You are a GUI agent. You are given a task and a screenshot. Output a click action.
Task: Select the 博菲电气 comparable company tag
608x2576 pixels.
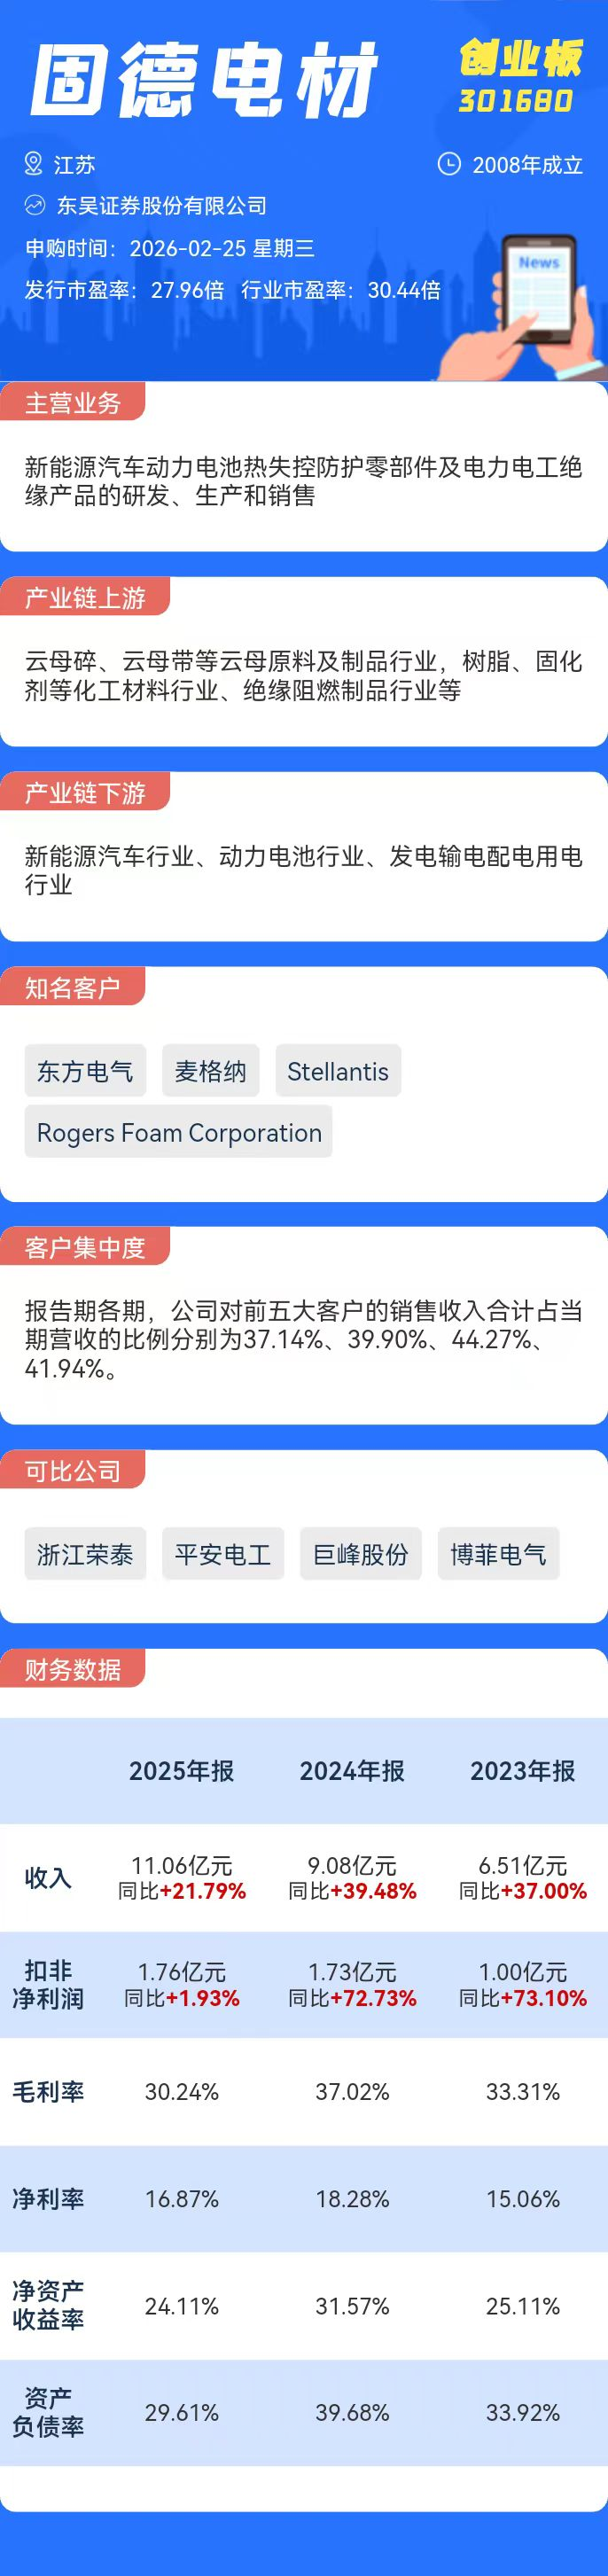click(x=498, y=1554)
